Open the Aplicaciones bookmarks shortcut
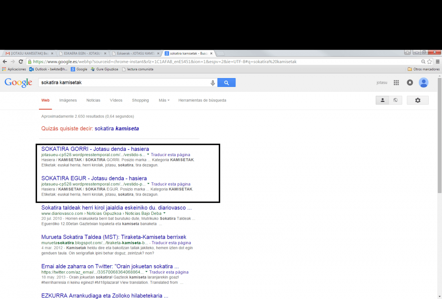 [x=14, y=69]
